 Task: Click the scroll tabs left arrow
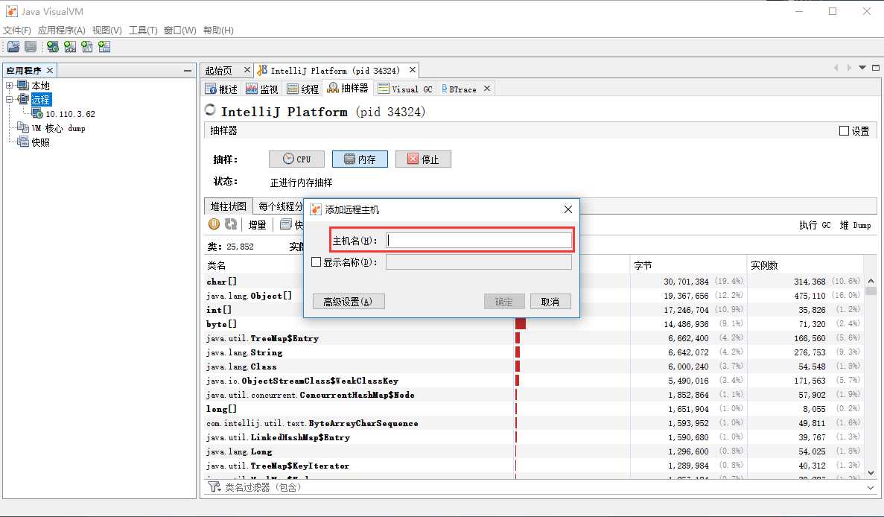(836, 68)
